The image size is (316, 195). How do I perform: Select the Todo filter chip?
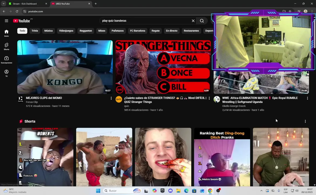22,31
